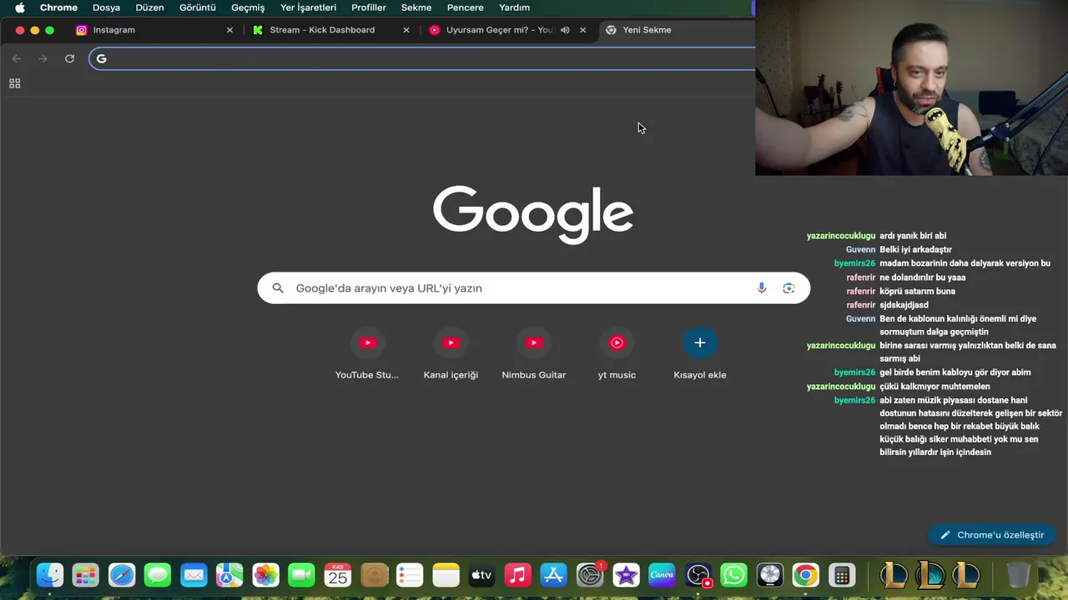Open App Store from the dock
1068x600 pixels.
point(554,575)
